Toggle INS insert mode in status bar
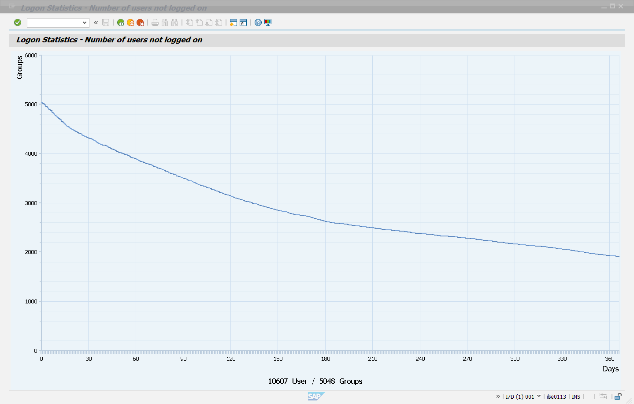The image size is (634, 404). [576, 397]
